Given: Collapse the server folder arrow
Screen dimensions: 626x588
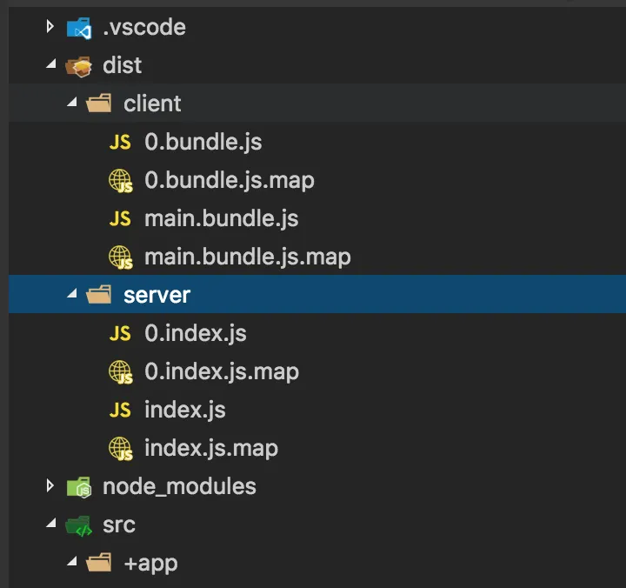Looking at the screenshot, I should (71, 296).
